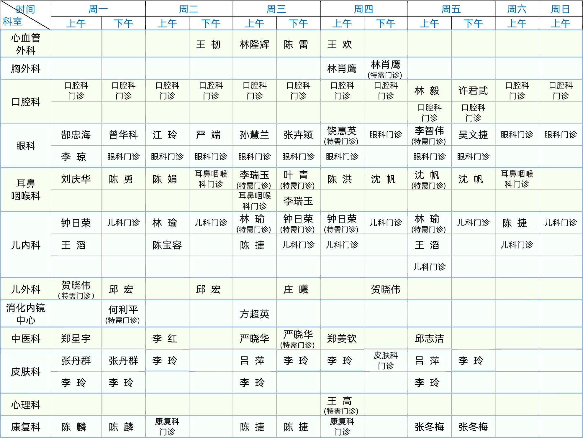Viewport: 583px width, 438px height.
Task: Select 许君武 in the 口腔科 row
Action: point(473,90)
